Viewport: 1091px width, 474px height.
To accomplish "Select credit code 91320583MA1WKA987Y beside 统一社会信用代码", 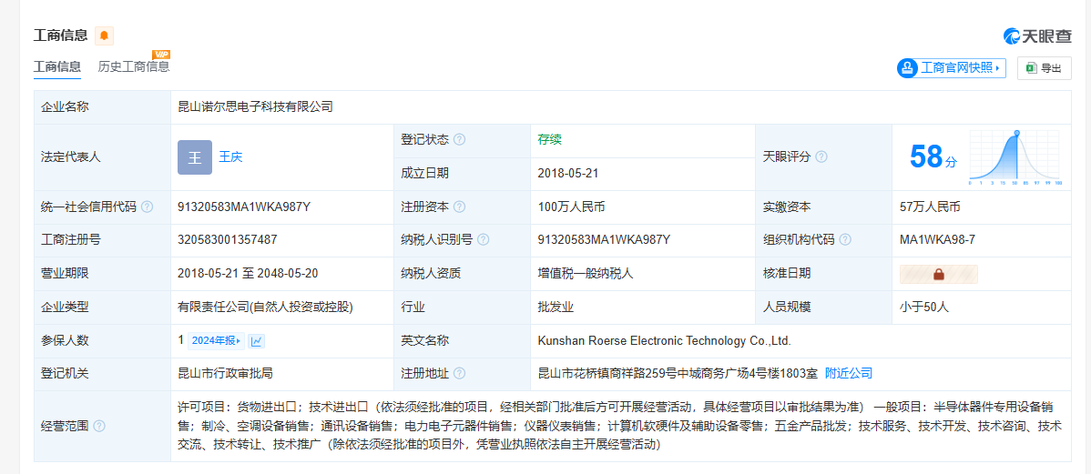I will (x=244, y=207).
